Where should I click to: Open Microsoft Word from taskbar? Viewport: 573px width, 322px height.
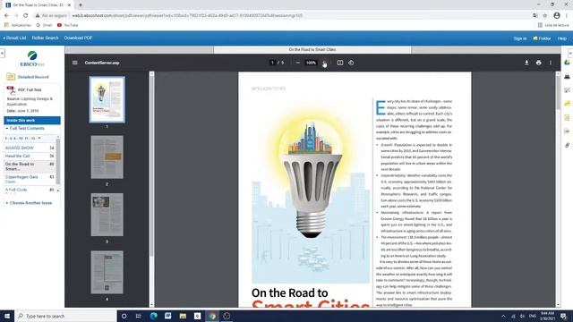point(167,316)
